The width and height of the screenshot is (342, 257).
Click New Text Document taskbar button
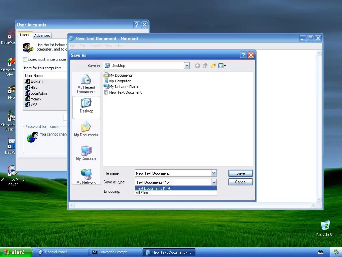click(x=169, y=252)
